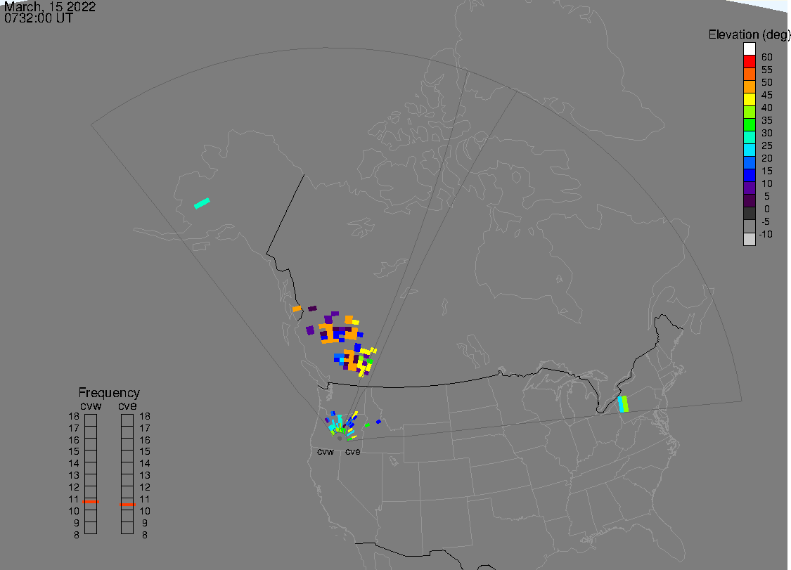
Task: Click the top cell of the cve frequency bar
Action: click(x=127, y=420)
